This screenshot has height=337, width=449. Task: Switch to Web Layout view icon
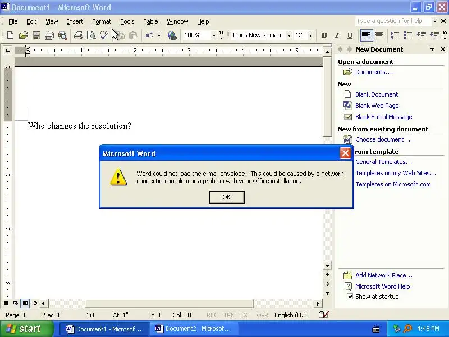16,303
